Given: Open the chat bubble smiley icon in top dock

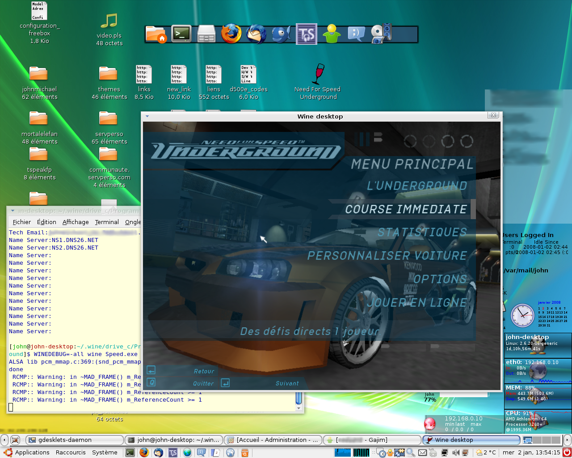Looking at the screenshot, I should click(x=356, y=34).
